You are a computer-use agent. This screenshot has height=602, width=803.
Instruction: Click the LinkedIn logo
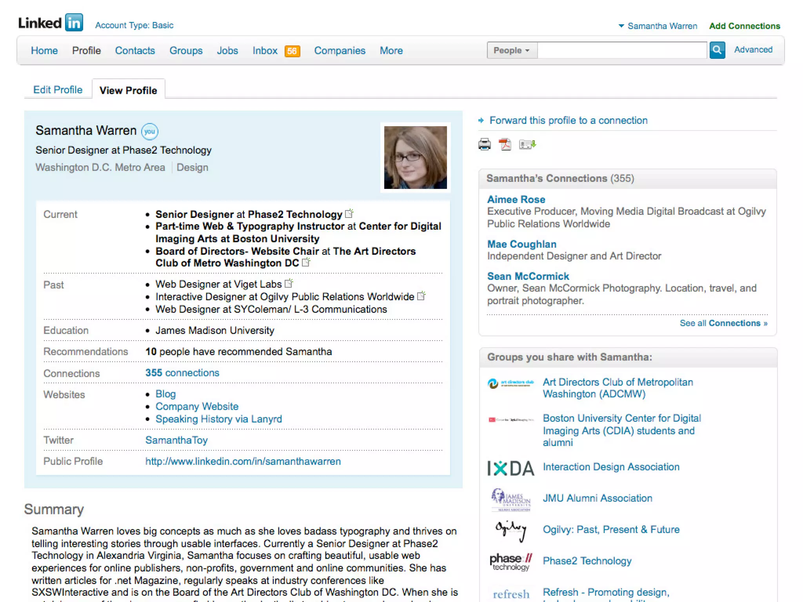(x=51, y=23)
